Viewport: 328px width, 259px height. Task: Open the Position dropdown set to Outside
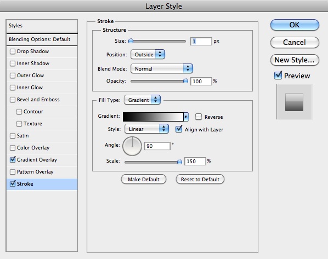click(148, 55)
